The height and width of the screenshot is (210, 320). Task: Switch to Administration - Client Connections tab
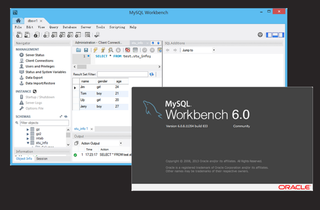click(99, 43)
